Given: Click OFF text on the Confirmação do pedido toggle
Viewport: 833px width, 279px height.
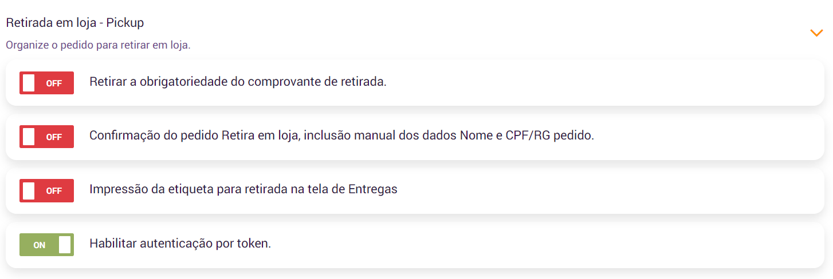Looking at the screenshot, I should point(54,137).
